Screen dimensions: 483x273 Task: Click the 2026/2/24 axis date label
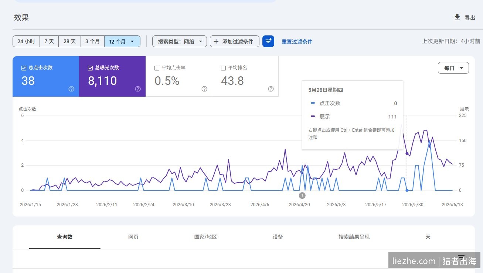144,204
